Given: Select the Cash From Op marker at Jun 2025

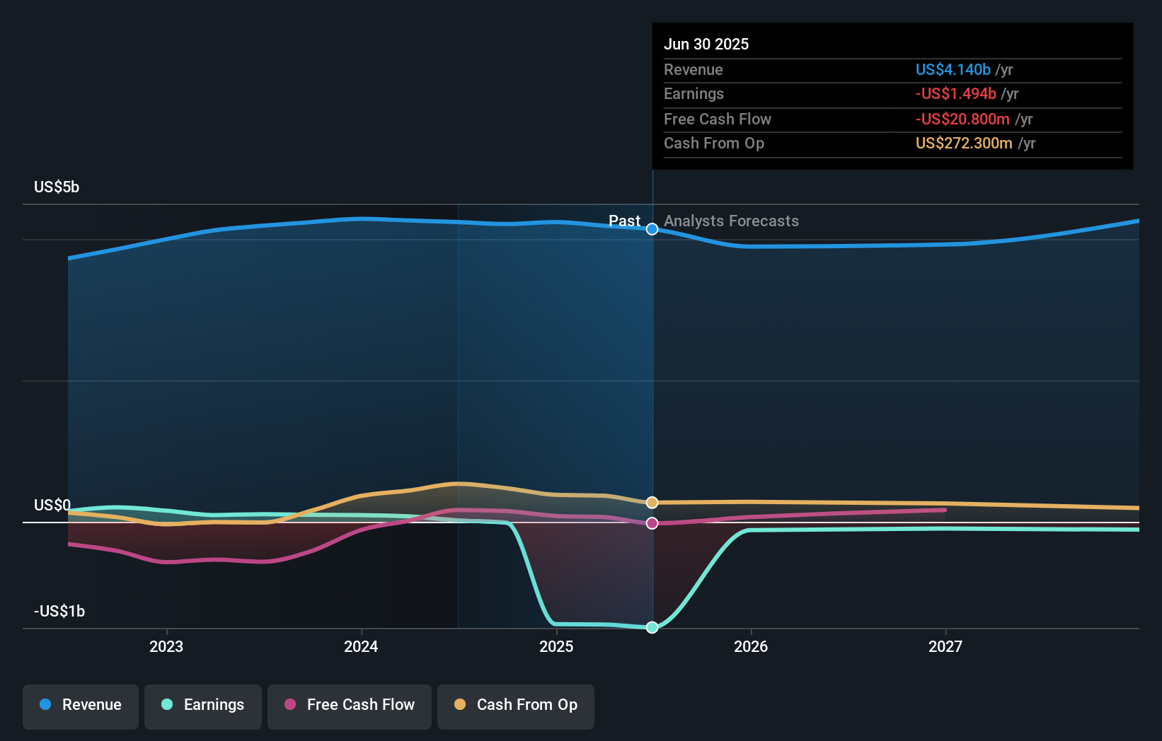Looking at the screenshot, I should pyautogui.click(x=652, y=503).
